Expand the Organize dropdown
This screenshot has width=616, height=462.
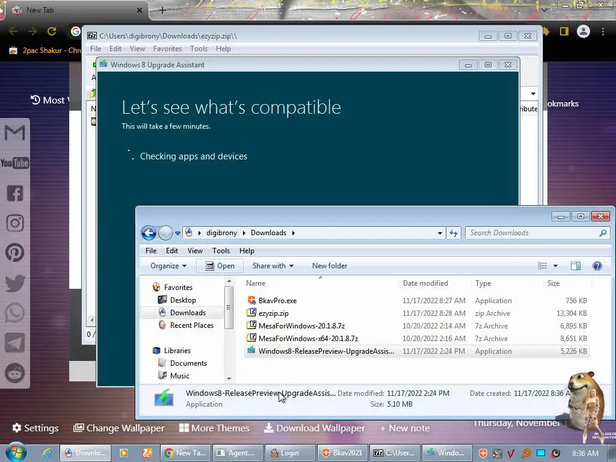pos(168,266)
